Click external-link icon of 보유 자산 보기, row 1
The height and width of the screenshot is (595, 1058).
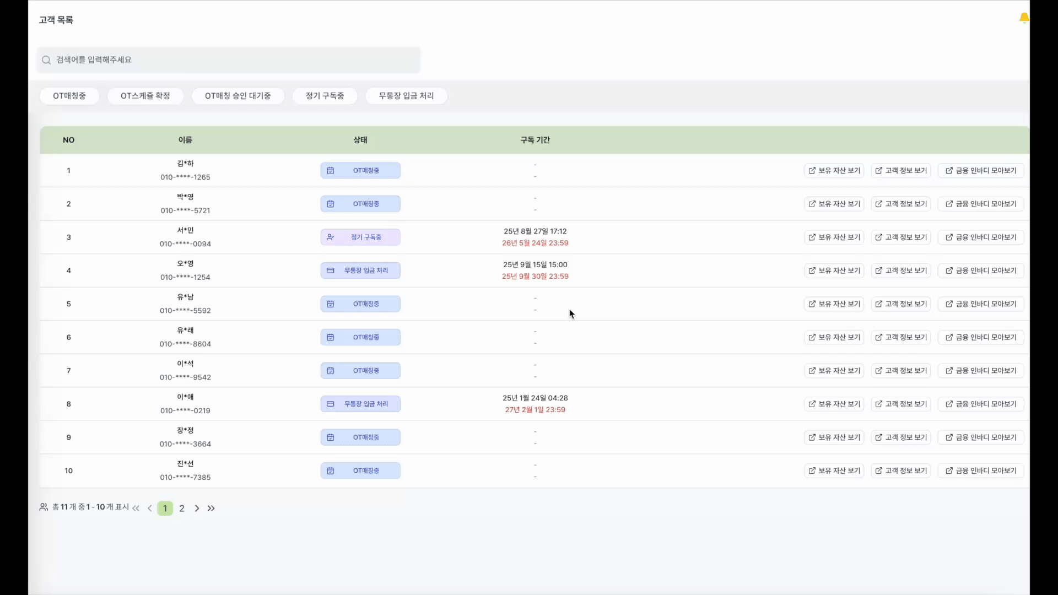pos(812,171)
